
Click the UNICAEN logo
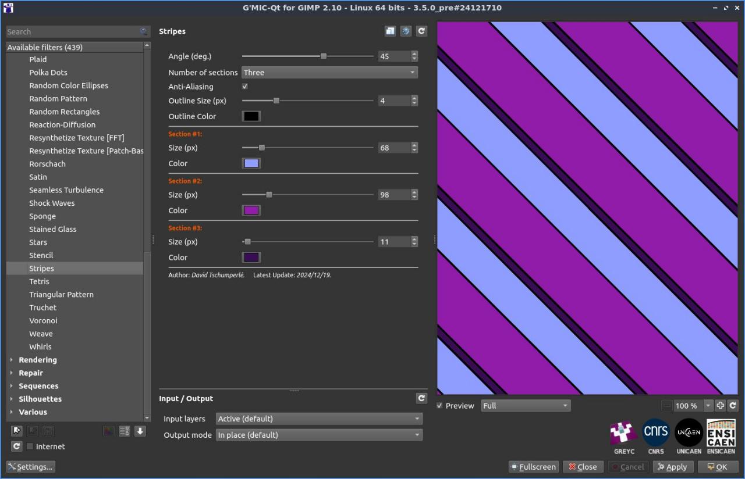(x=689, y=437)
